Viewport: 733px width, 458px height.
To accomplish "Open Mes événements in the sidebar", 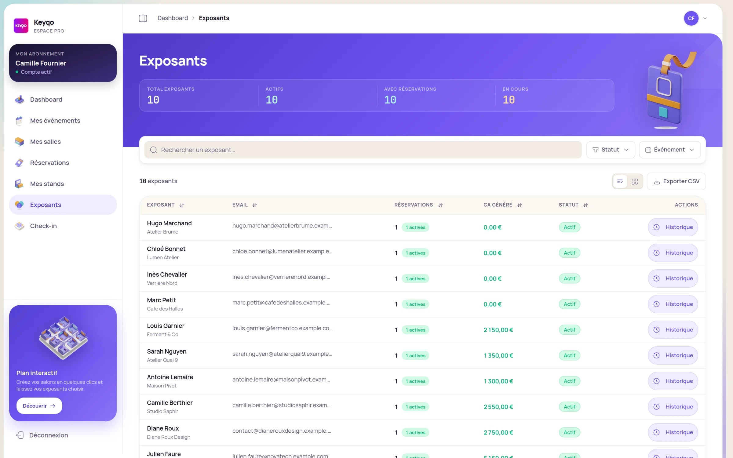I will click(63, 121).
